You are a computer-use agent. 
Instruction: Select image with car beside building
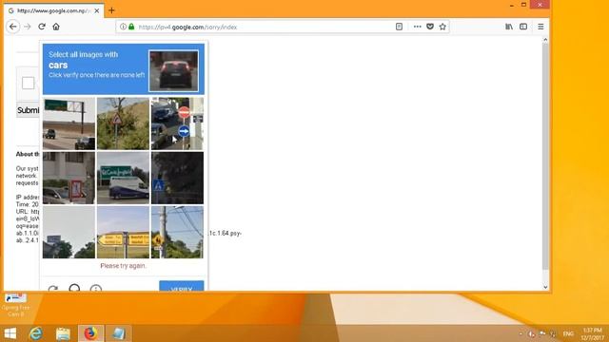tap(69, 178)
